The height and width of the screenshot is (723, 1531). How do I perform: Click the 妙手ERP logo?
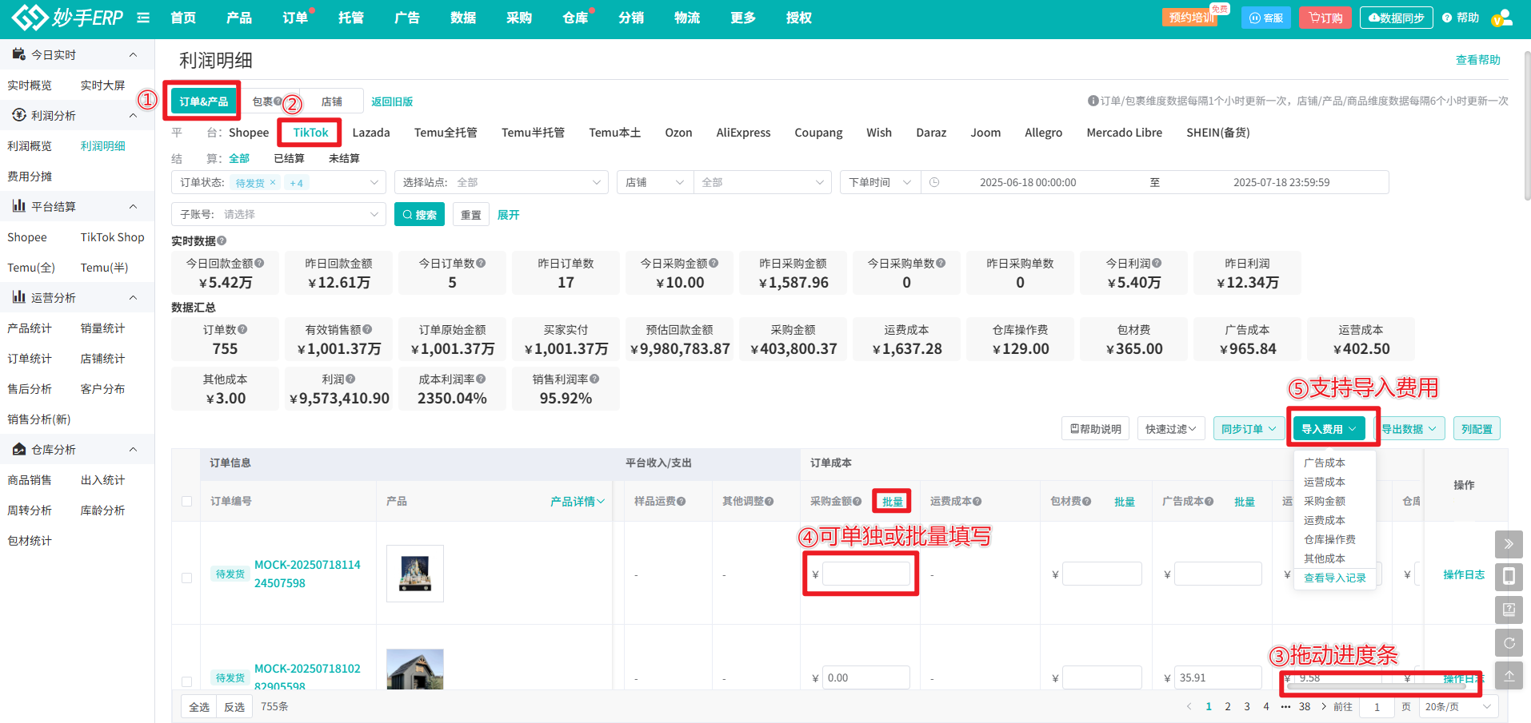pos(68,17)
